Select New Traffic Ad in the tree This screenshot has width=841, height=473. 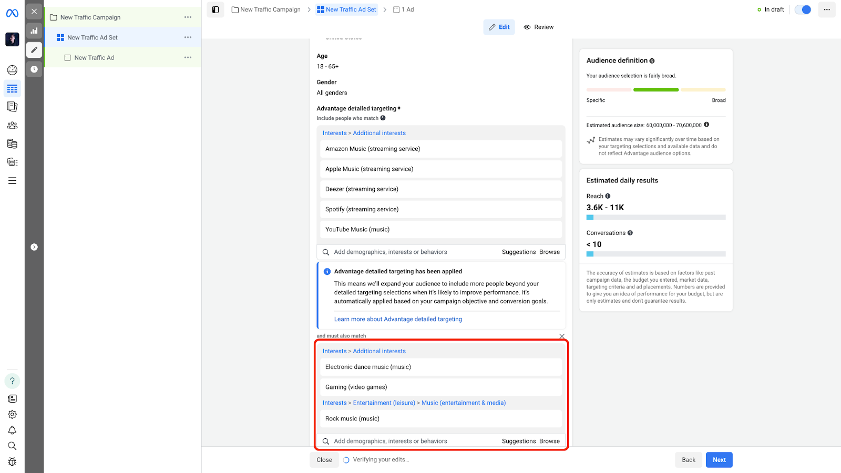[x=94, y=58]
